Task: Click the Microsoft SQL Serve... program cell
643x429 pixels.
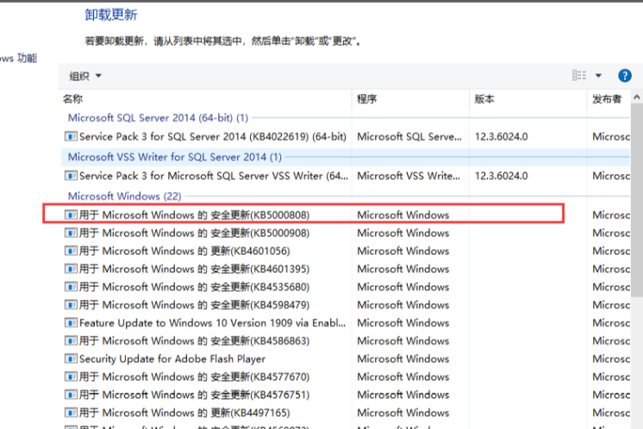Action: [409, 136]
